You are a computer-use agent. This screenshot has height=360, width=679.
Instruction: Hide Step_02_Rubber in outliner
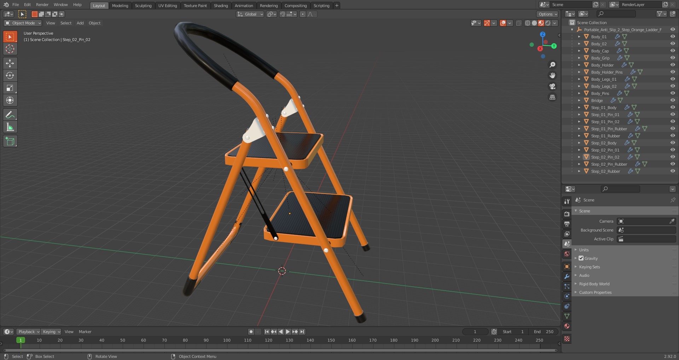(673, 171)
